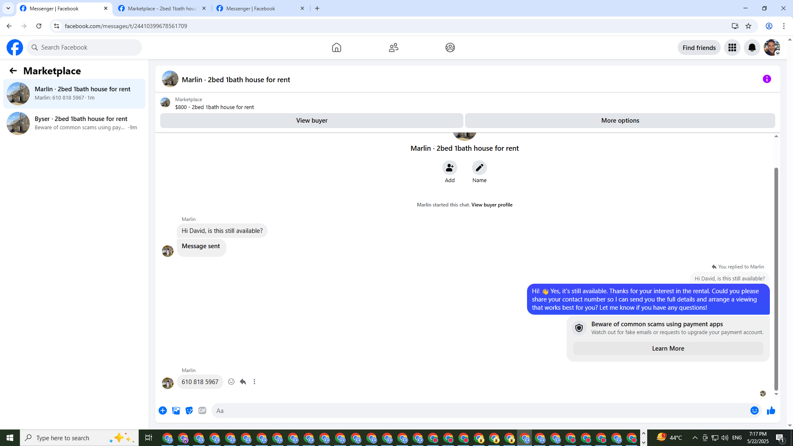793x446 pixels.
Task: Open the volume control in system tray
Action: (725, 438)
